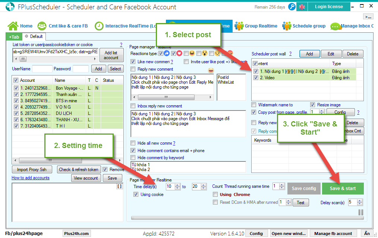Increase Time delay end value stepper

click(204, 185)
